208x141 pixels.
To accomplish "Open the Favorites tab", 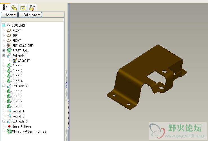I will click(23, 8).
